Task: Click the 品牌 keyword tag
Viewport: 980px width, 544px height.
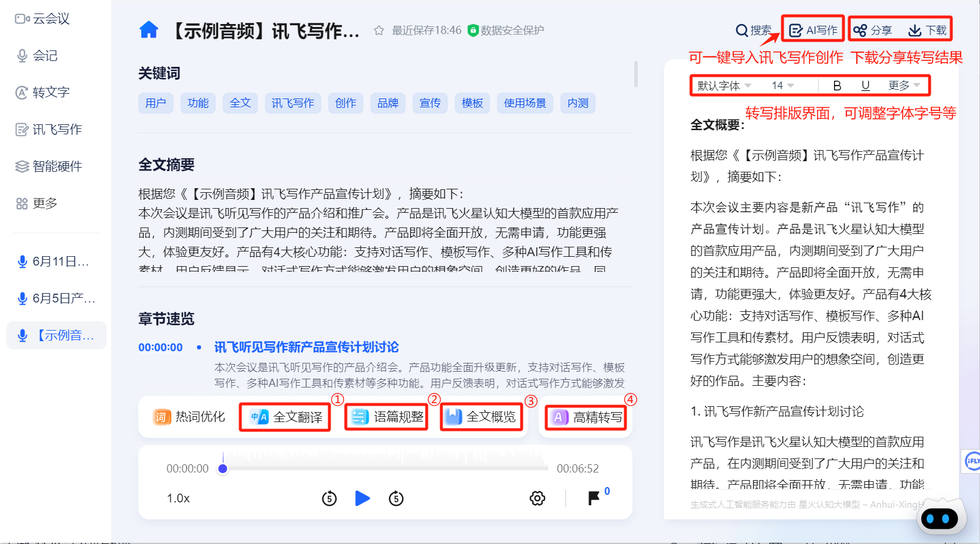Action: tap(388, 103)
